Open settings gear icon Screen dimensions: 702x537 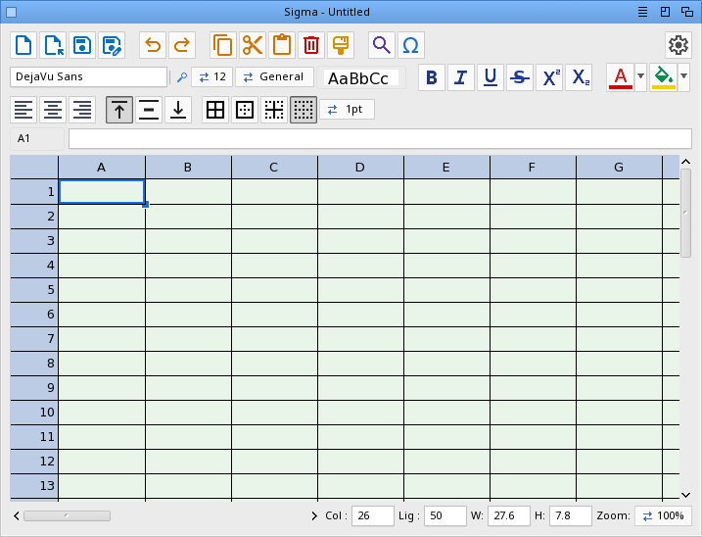coord(679,45)
